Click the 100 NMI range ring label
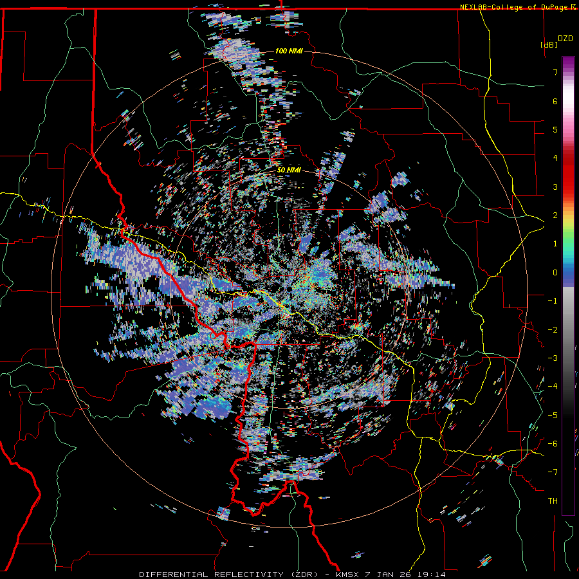Screen dimensions: 579x579 (289, 51)
